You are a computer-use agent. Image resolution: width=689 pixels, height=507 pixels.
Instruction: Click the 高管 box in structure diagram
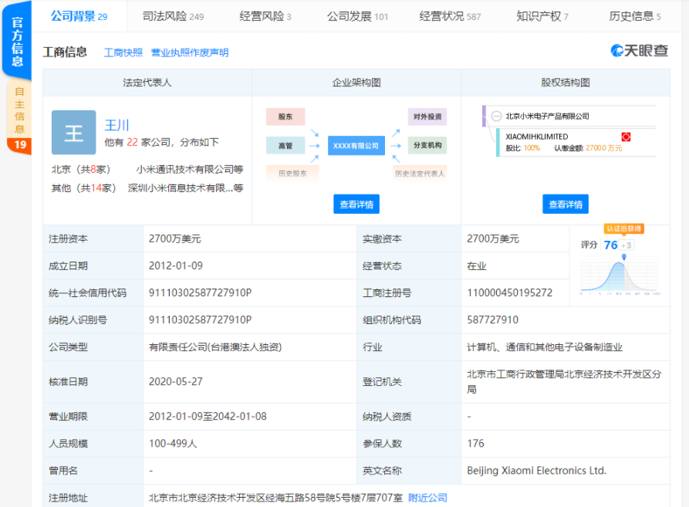(x=285, y=145)
